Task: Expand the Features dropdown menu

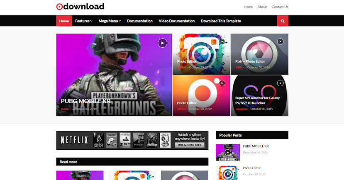Action: [84, 21]
